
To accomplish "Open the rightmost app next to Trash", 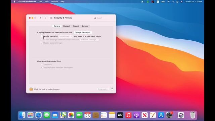I will (x=181, y=115).
